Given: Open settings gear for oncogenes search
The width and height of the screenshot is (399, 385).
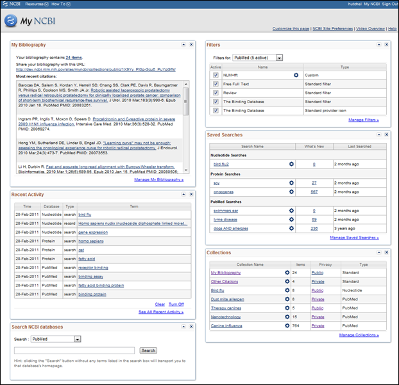Looking at the screenshot, I should (x=291, y=192).
